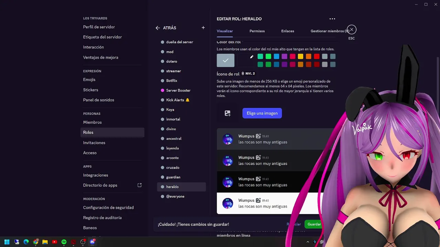
Task: Pick the yellow color swatch
Action: [300, 56]
